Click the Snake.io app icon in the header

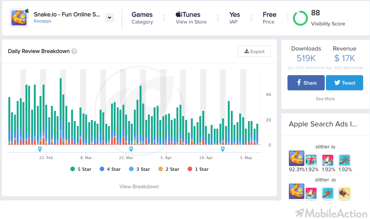[19, 18]
